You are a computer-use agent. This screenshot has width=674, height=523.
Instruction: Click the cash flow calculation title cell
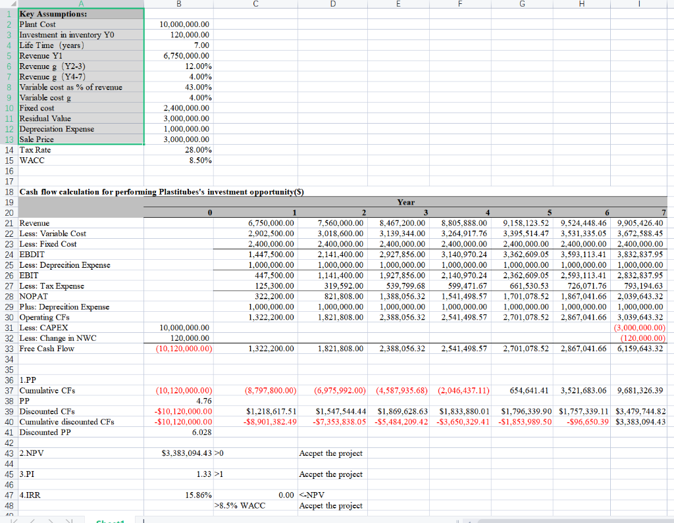162,192
